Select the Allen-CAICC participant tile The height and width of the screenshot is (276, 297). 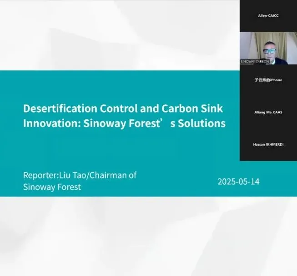tap(268, 16)
